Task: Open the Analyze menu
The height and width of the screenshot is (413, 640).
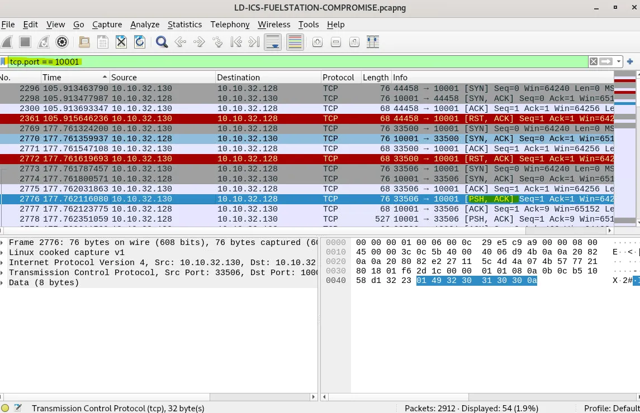Action: (145, 25)
